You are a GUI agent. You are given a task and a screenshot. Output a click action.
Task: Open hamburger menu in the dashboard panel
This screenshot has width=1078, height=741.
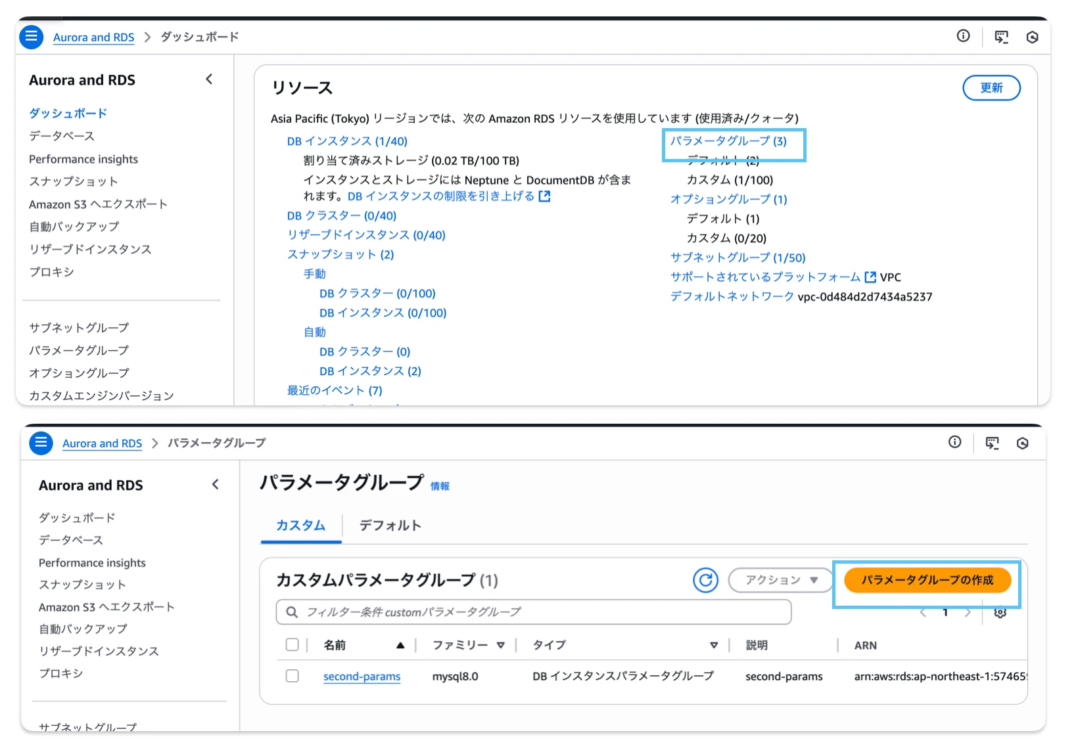(31, 37)
